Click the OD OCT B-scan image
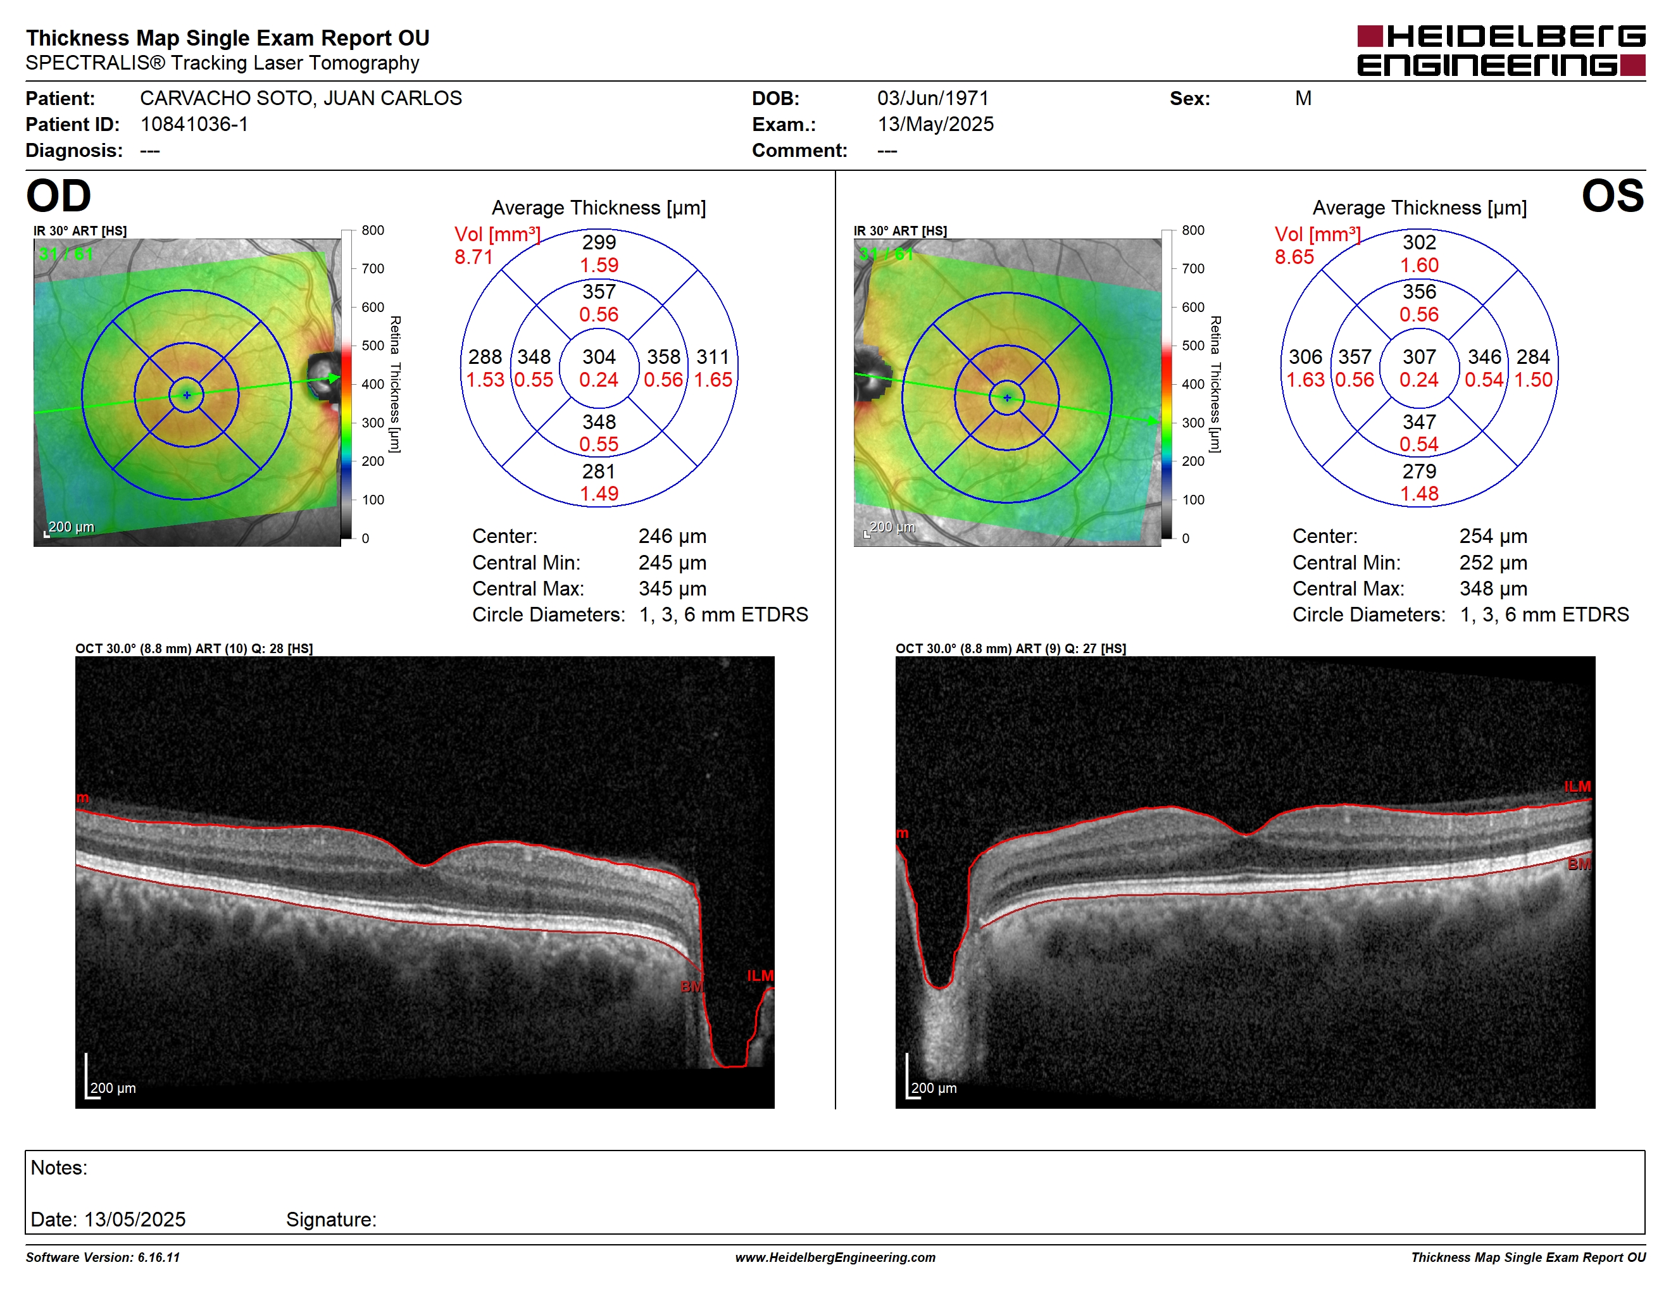Viewport: 1671px width, 1291px height. point(425,882)
